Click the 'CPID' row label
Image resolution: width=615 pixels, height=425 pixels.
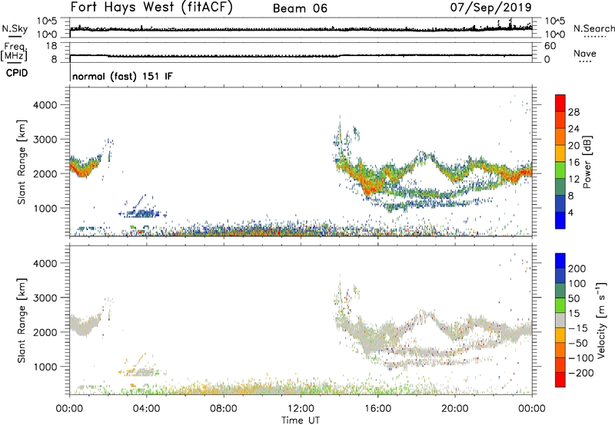tap(17, 73)
